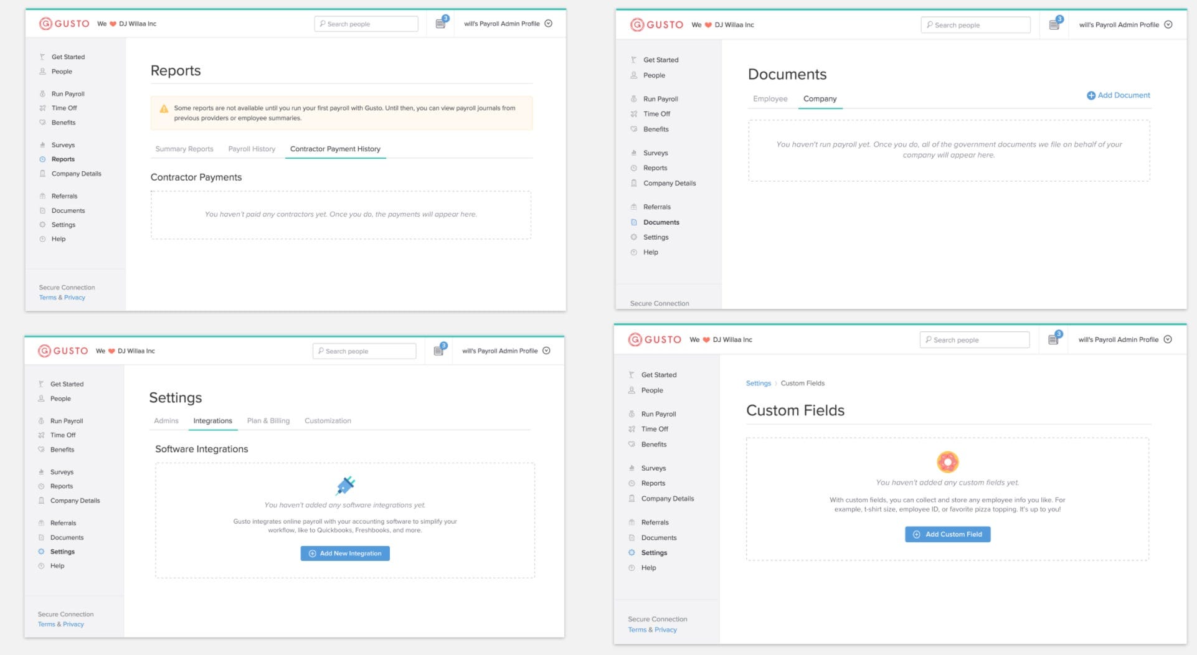This screenshot has width=1197, height=655.
Task: Open the Customization settings tab
Action: [x=328, y=421]
